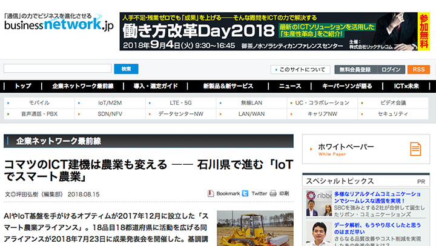Click the Bookmark text link
This screenshot has height=246, width=436.
(228, 193)
